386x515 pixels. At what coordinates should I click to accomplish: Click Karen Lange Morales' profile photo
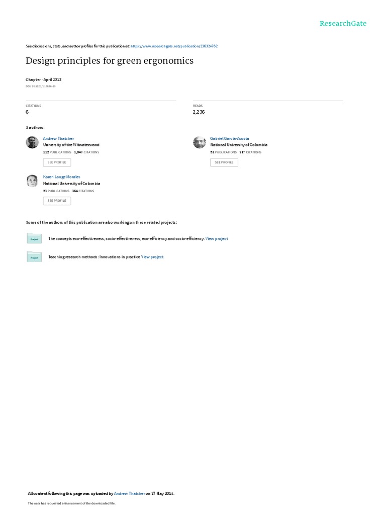(x=32, y=181)
